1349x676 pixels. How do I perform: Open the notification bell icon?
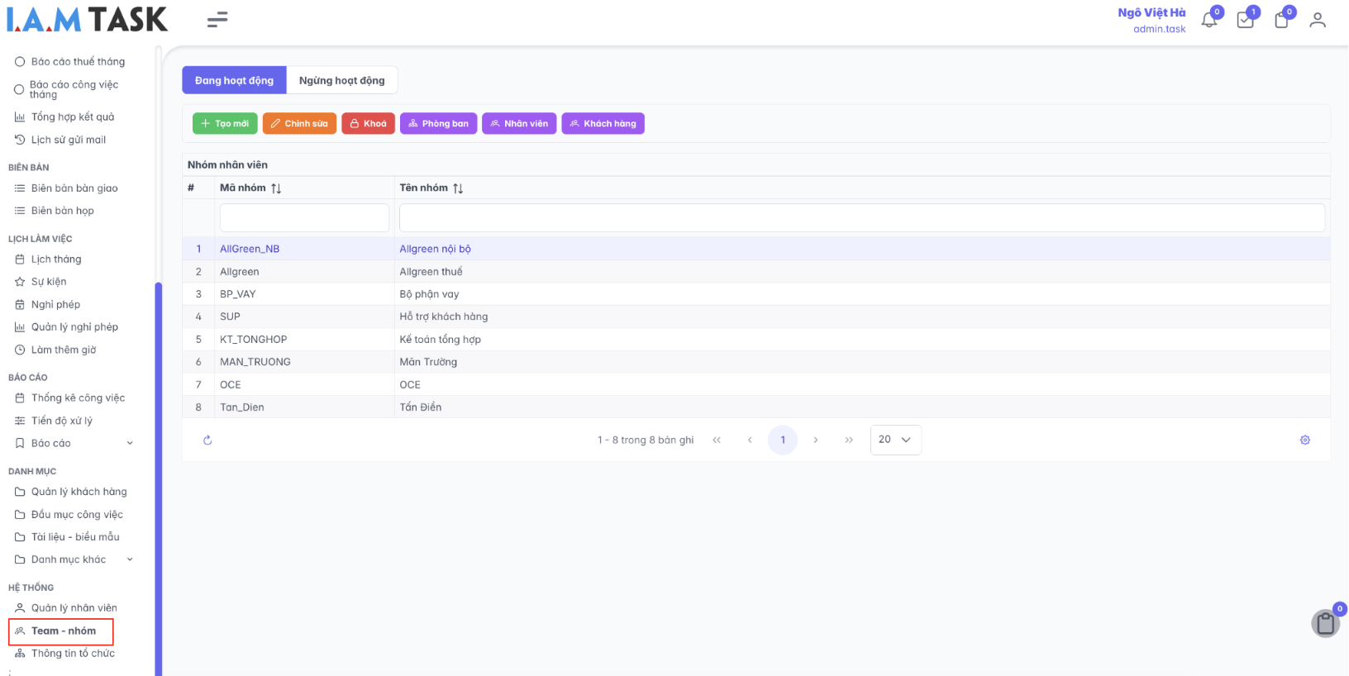(x=1208, y=21)
